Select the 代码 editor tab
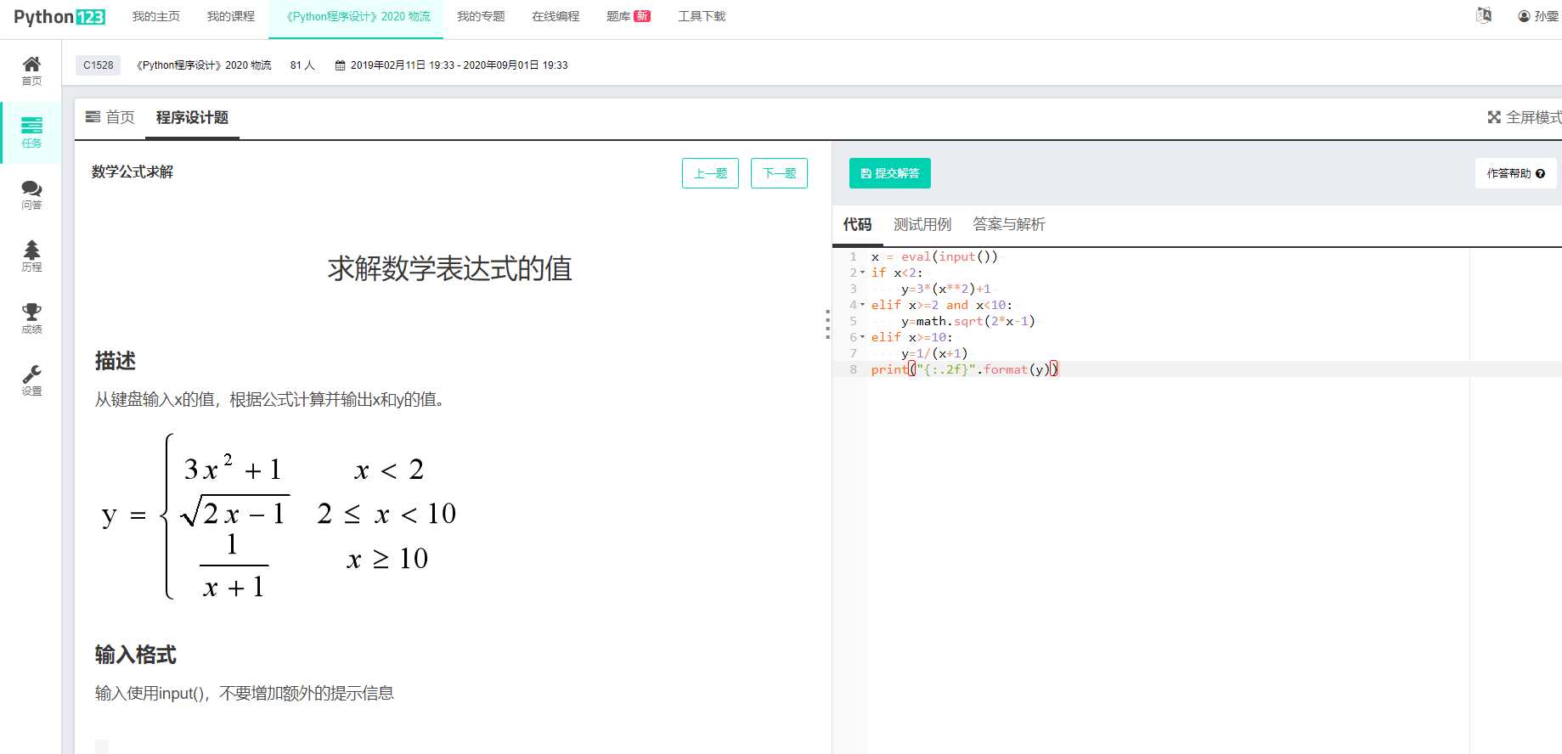The height and width of the screenshot is (754, 1562). click(x=857, y=224)
